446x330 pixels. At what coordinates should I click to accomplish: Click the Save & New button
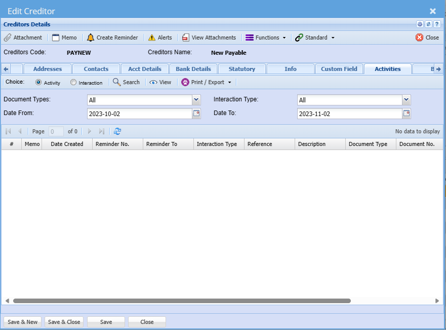(23, 322)
